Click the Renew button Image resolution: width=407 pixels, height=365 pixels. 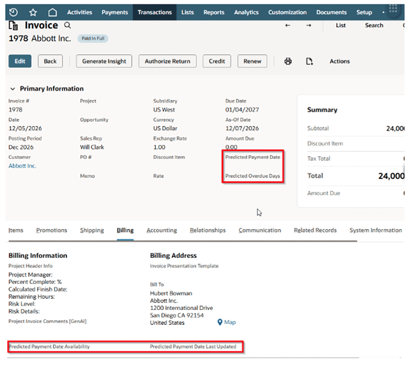(x=252, y=61)
